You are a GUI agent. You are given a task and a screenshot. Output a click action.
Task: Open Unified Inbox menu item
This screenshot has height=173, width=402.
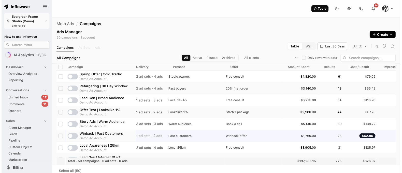(x=18, y=97)
